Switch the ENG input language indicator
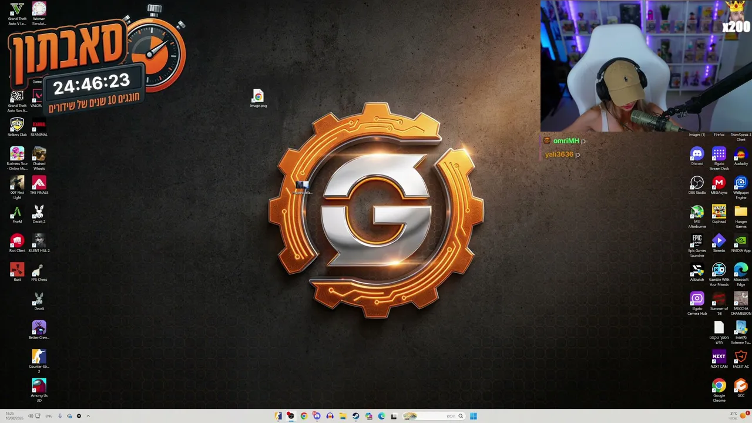This screenshot has width=752, height=423. pyautogui.click(x=49, y=416)
